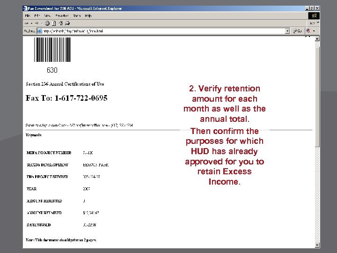Click the FHA PROJECT NUMBER label
The height and width of the screenshot is (253, 337).
pyautogui.click(x=47, y=177)
